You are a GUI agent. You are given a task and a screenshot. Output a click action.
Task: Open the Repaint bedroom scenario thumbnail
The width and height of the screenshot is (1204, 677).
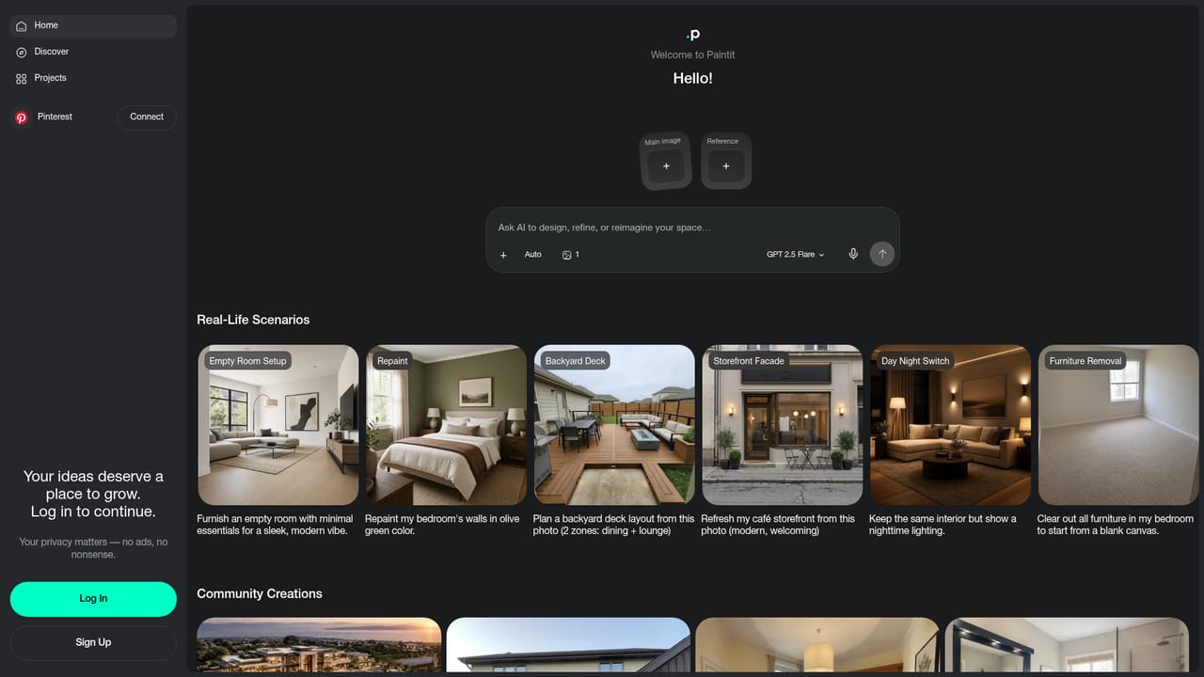coord(446,425)
